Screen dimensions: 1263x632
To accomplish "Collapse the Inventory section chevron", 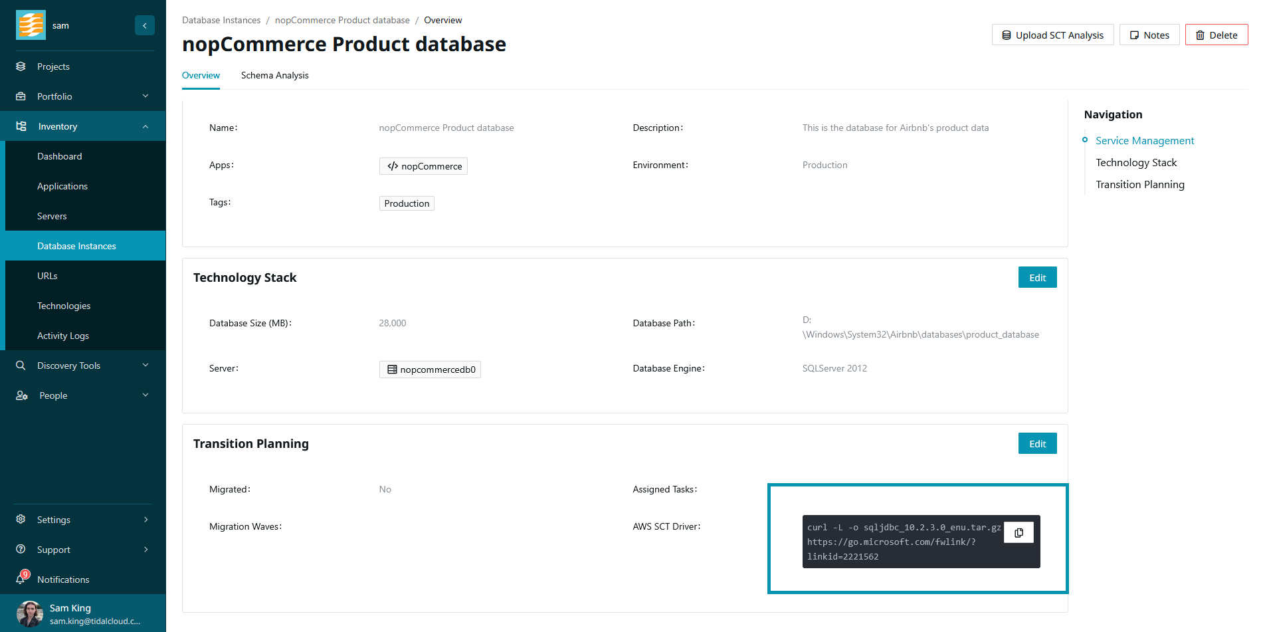I will [146, 126].
